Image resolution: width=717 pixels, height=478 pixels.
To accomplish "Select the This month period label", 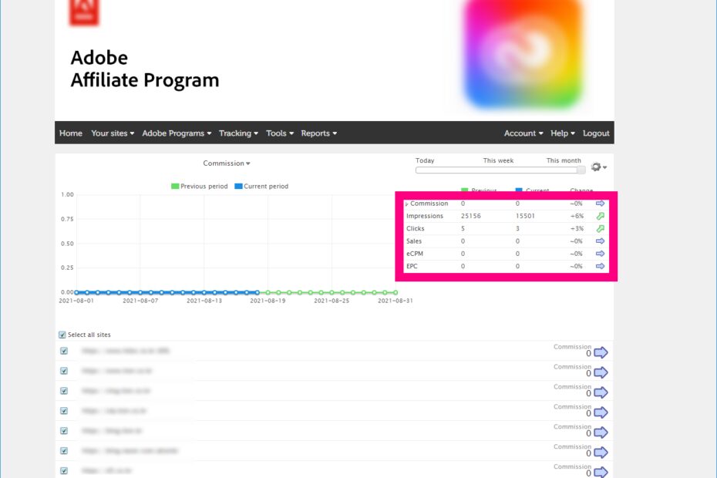I will click(564, 160).
